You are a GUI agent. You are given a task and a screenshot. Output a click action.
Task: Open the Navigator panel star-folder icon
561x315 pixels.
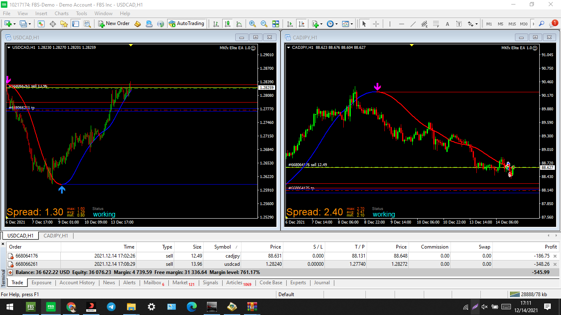(x=64, y=24)
